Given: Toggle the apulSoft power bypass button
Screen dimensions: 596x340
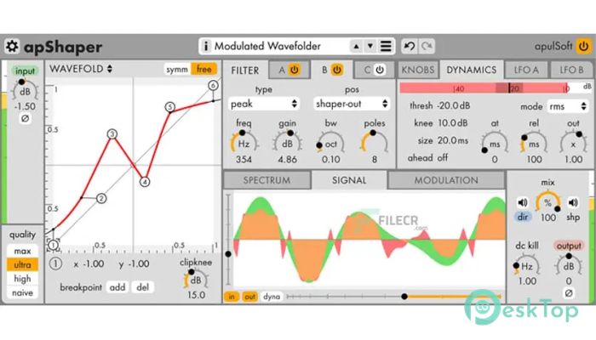Looking at the screenshot, I should pos(584,46).
